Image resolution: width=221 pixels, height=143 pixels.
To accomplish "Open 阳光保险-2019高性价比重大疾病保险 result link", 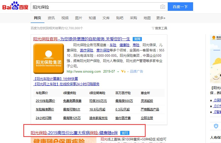I will pos(74,133).
